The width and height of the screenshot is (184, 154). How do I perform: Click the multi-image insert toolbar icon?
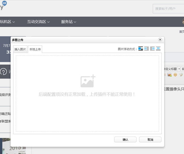click(x=170, y=75)
